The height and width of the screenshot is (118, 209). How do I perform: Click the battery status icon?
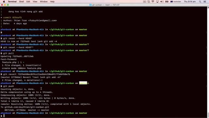tap(167, 2)
